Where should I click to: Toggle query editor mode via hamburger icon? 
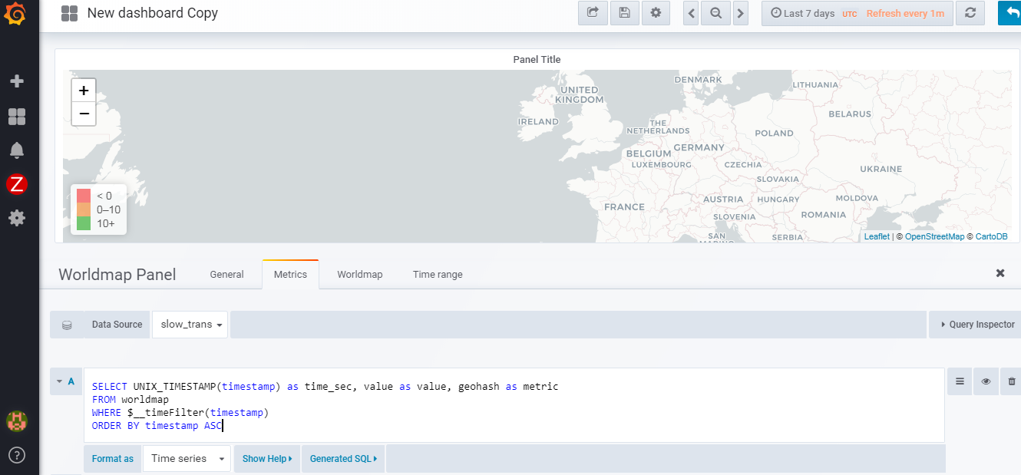pyautogui.click(x=959, y=381)
